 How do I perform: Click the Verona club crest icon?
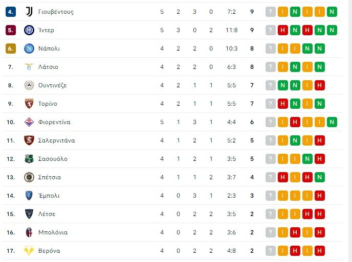pos(29,251)
